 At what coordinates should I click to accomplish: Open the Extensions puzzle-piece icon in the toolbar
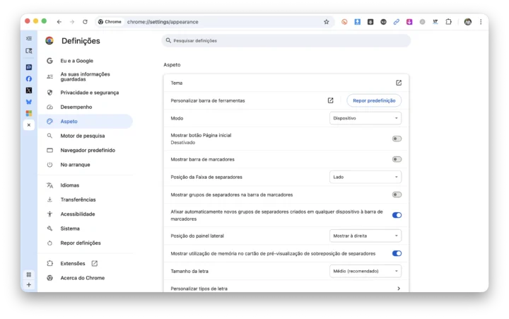[x=448, y=22]
